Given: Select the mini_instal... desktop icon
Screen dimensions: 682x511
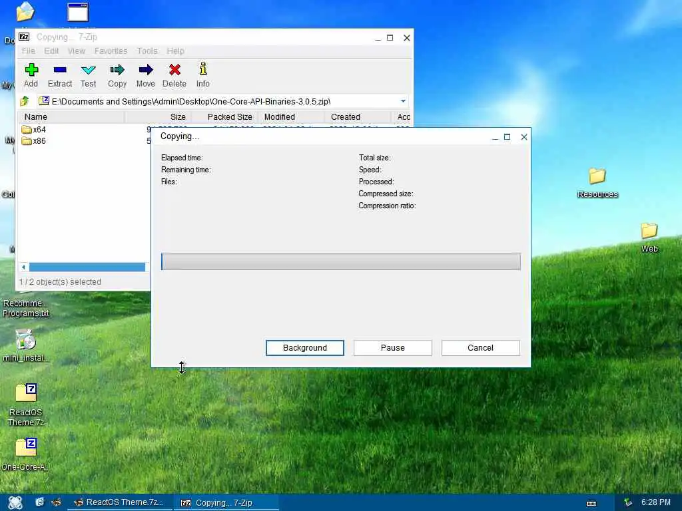Looking at the screenshot, I should pos(25,345).
